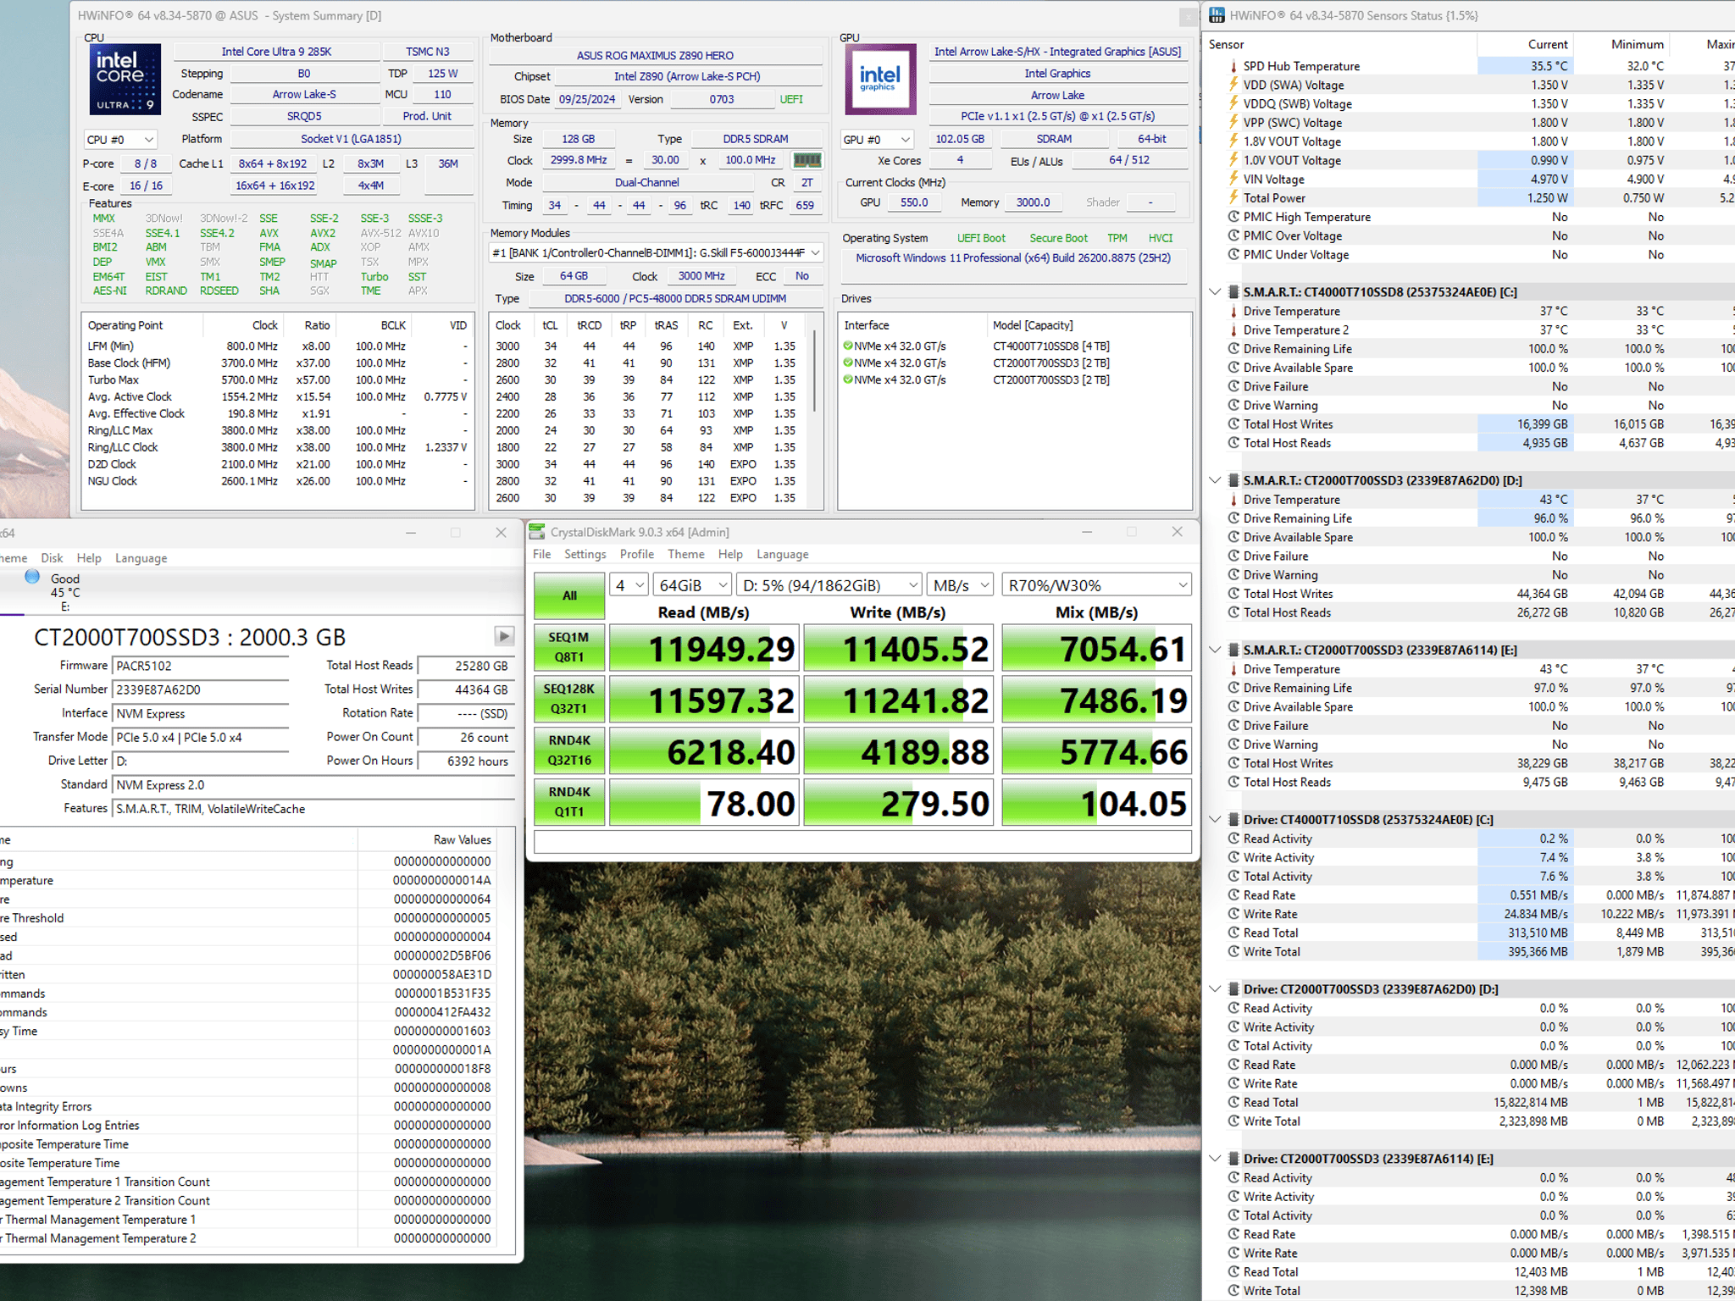
Task: Start the RND4K Q32T16 test
Action: pyautogui.click(x=568, y=750)
